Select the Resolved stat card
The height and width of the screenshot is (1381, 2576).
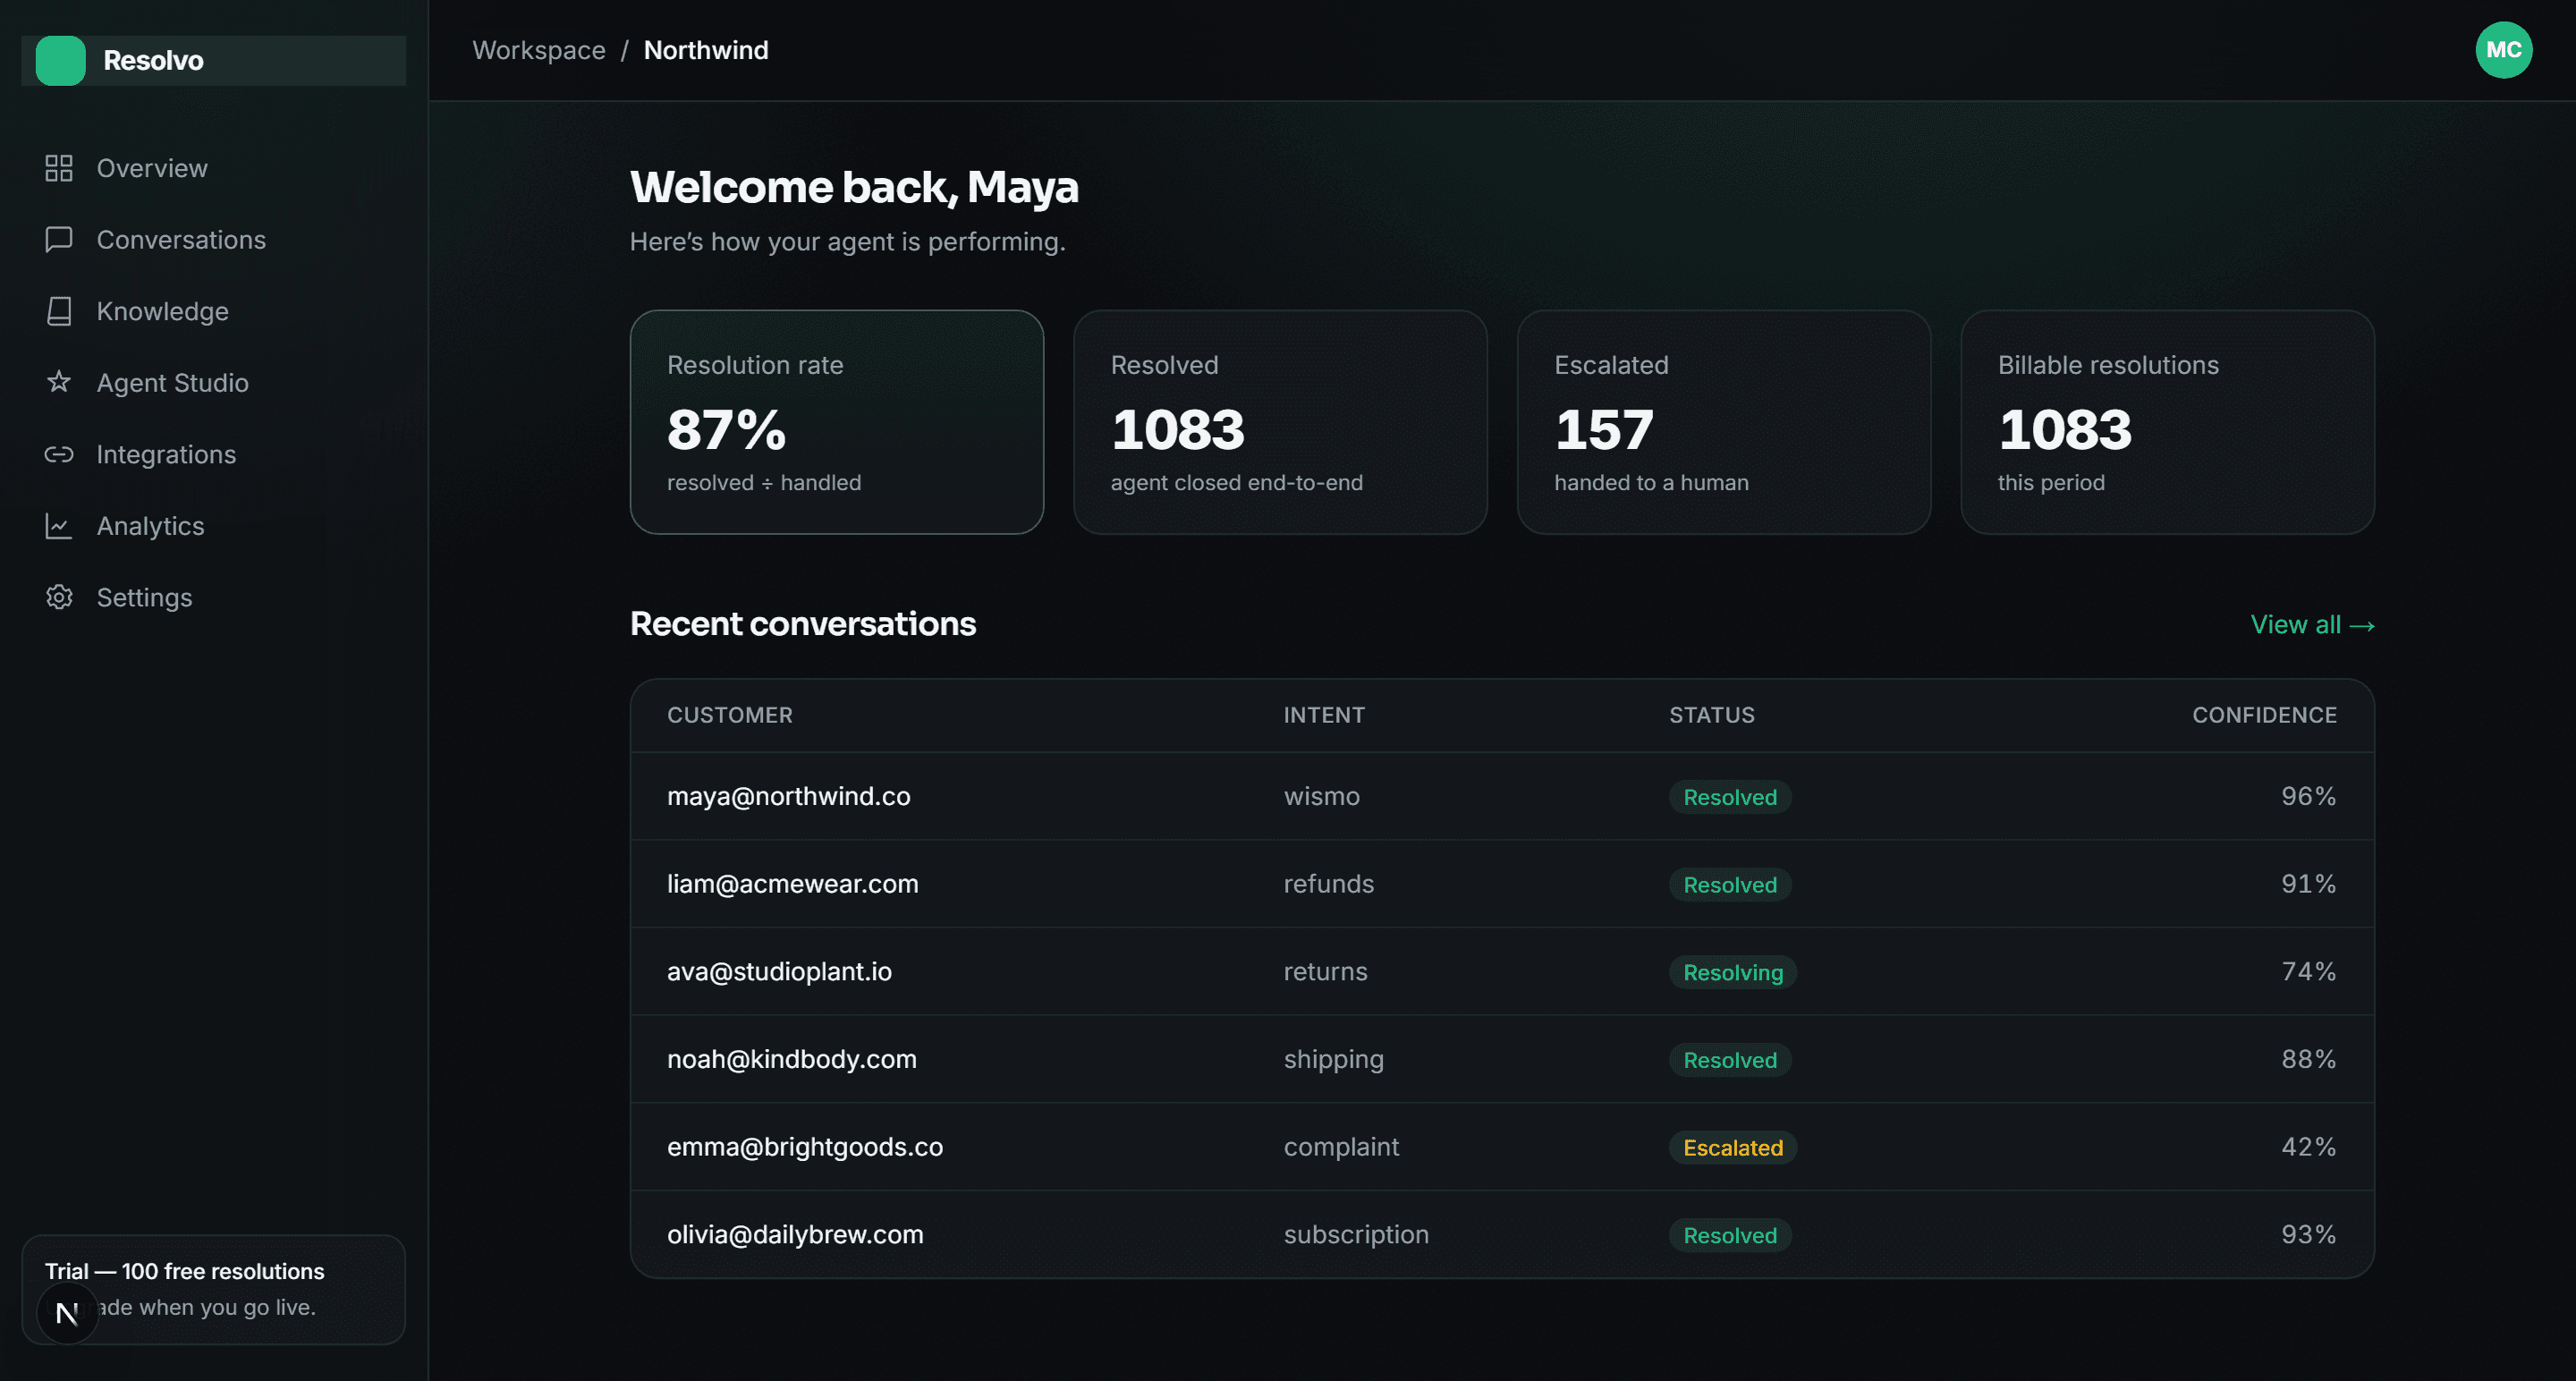1280,422
